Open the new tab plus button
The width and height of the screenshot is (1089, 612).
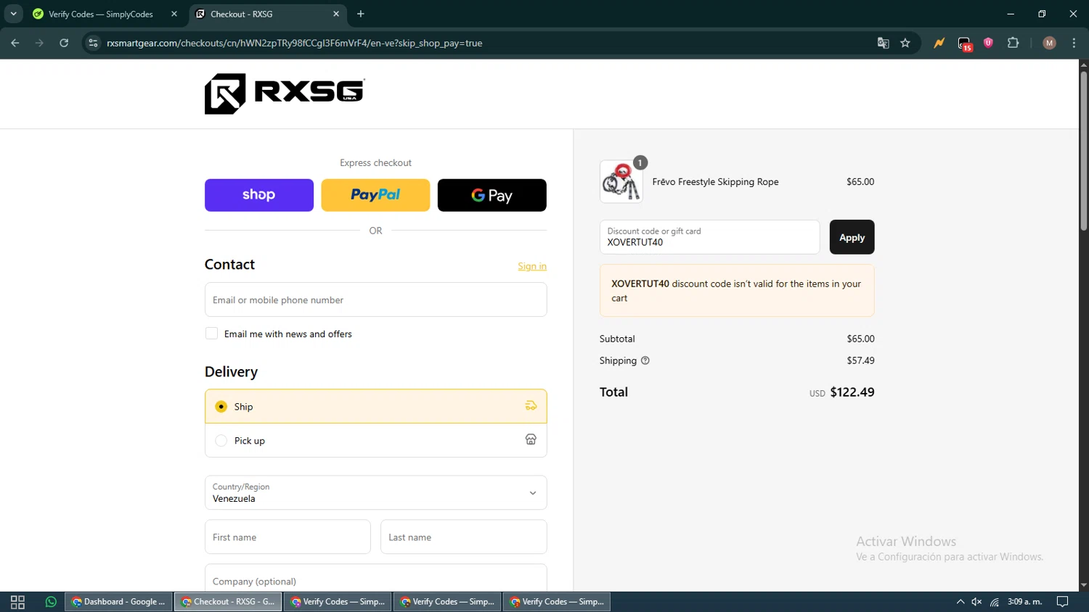361,14
